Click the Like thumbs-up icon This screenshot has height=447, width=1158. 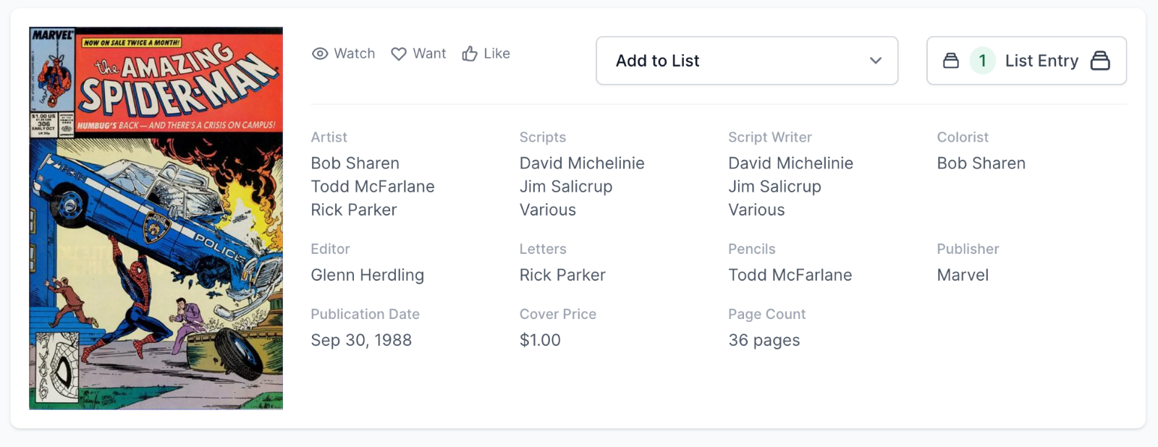470,54
